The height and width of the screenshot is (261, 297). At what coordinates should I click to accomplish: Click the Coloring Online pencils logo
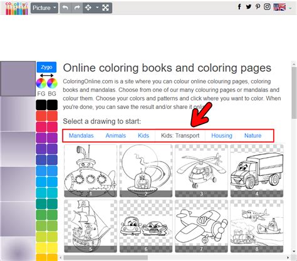coord(16,8)
